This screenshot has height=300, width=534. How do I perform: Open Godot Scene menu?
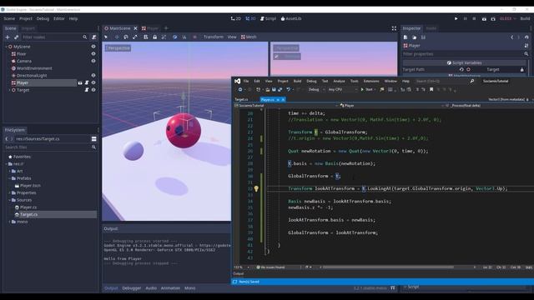pos(9,18)
